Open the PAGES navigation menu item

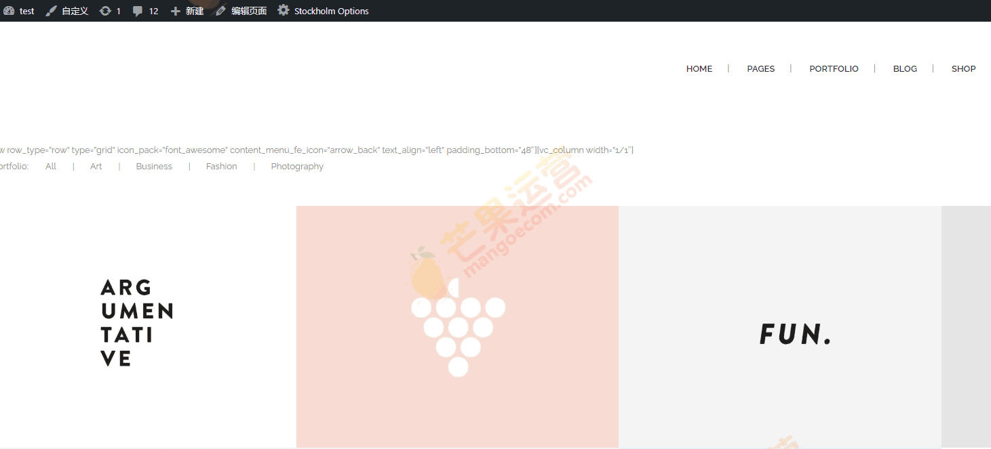(x=760, y=69)
